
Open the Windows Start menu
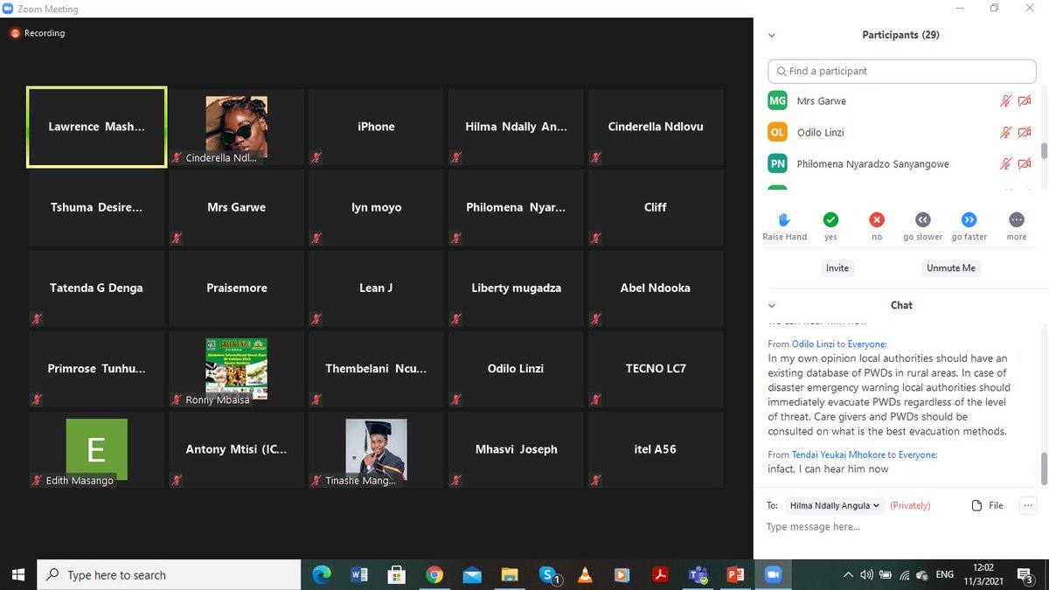pyautogui.click(x=17, y=574)
